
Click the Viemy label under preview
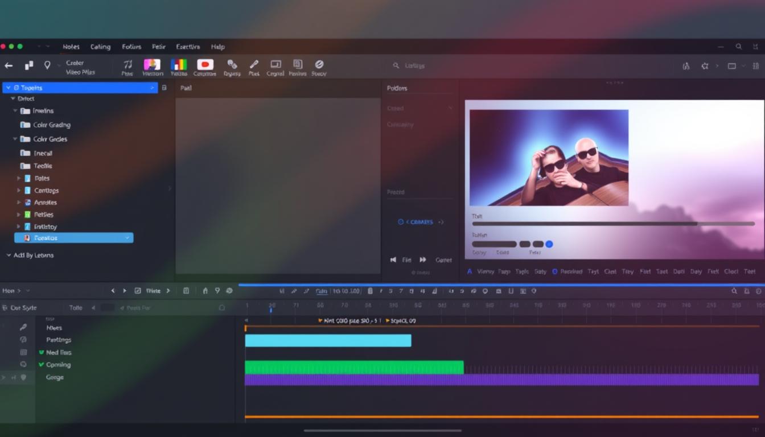point(486,271)
